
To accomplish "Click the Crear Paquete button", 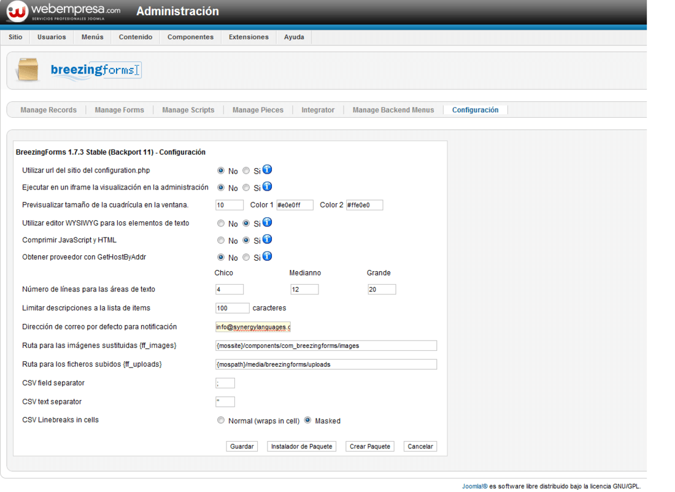I will [370, 447].
